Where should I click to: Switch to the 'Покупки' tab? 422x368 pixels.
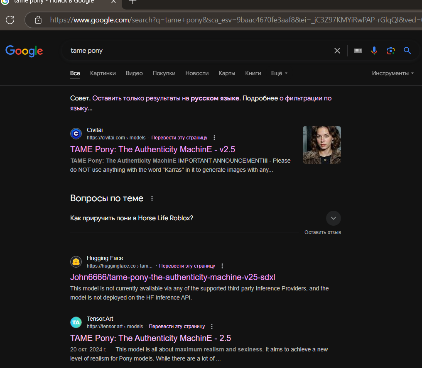click(x=164, y=73)
